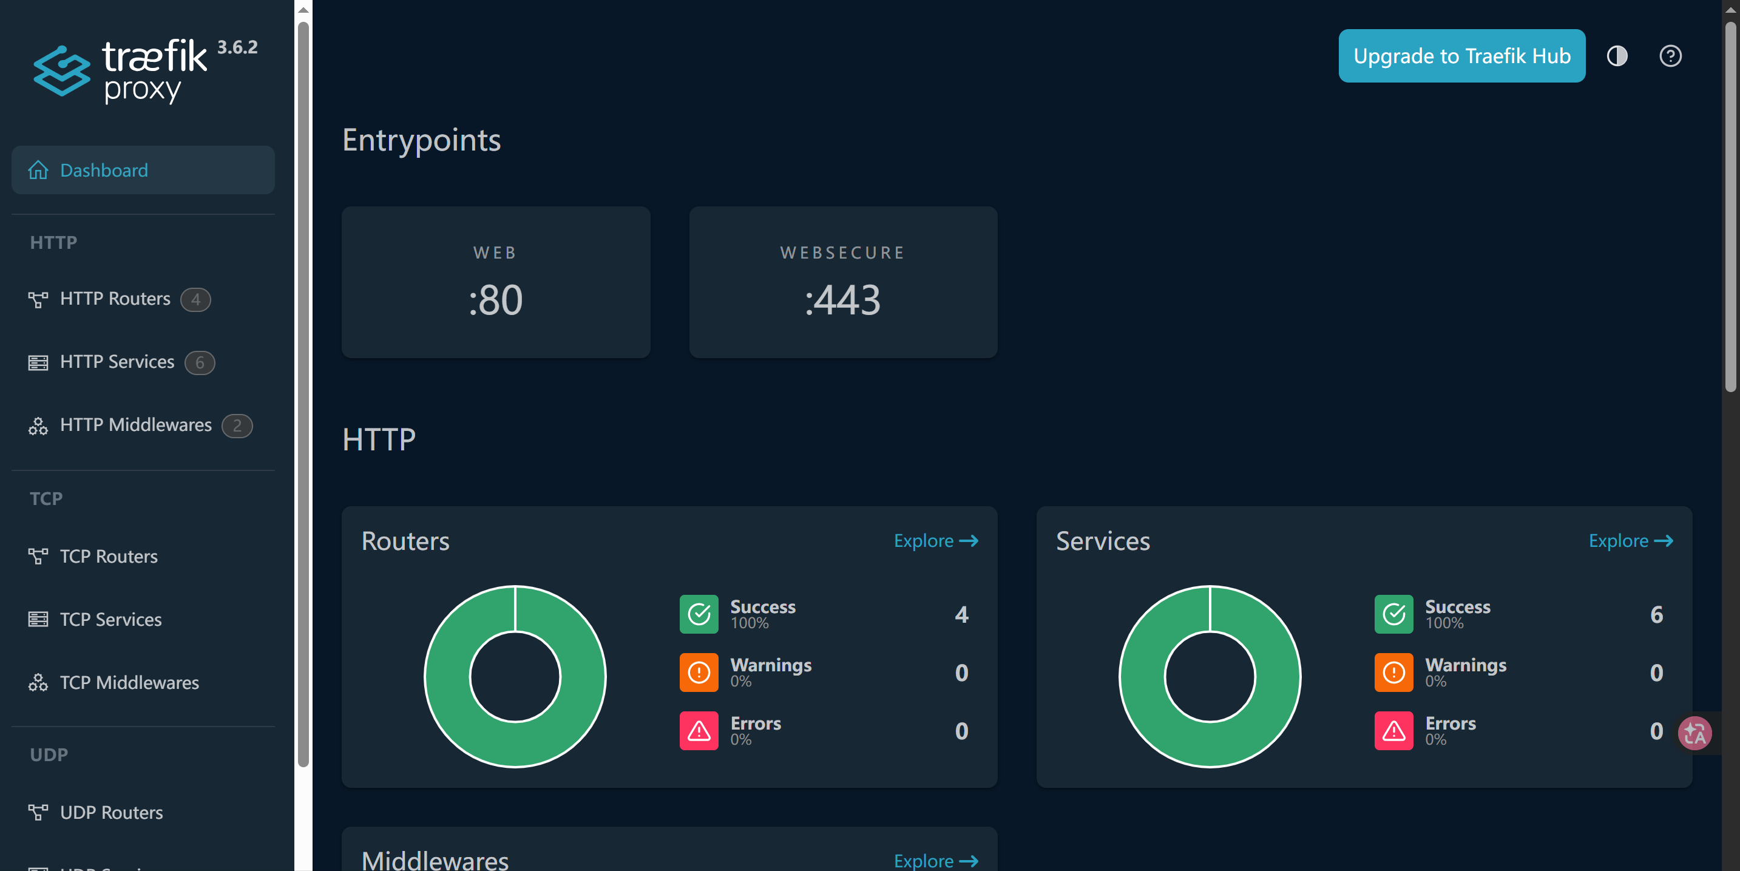Screen dimensions: 1740x871
Task: Click the HTTP Services sidebar icon
Action: tap(38, 362)
